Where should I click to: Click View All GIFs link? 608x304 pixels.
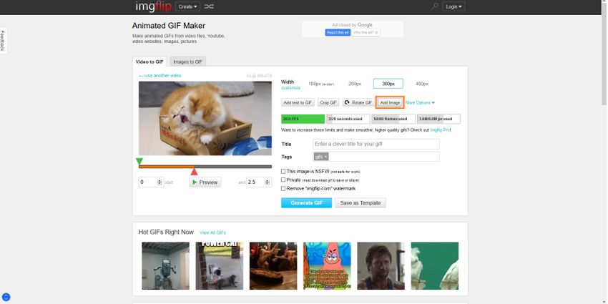212,232
